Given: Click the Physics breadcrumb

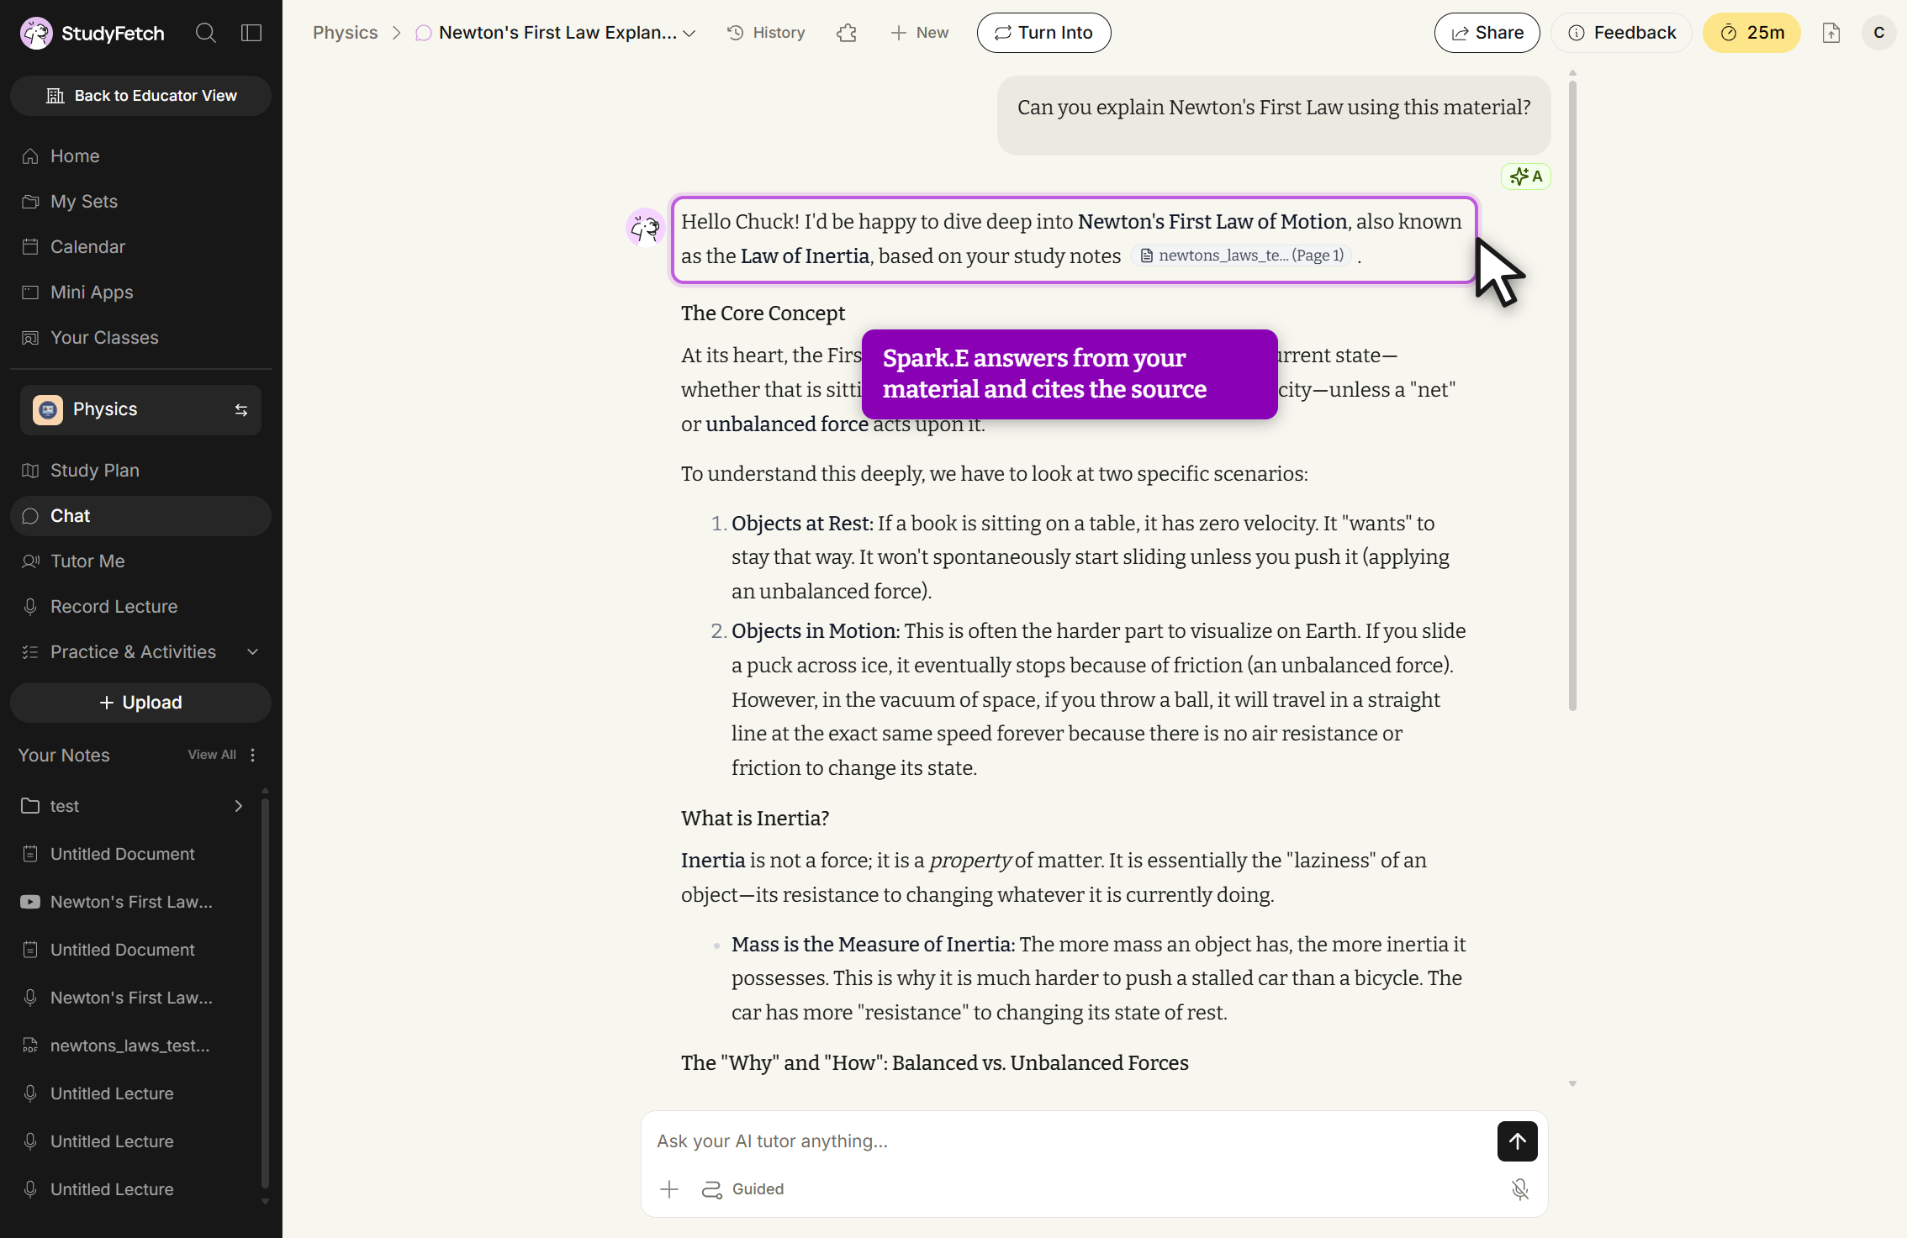Looking at the screenshot, I should 345,33.
